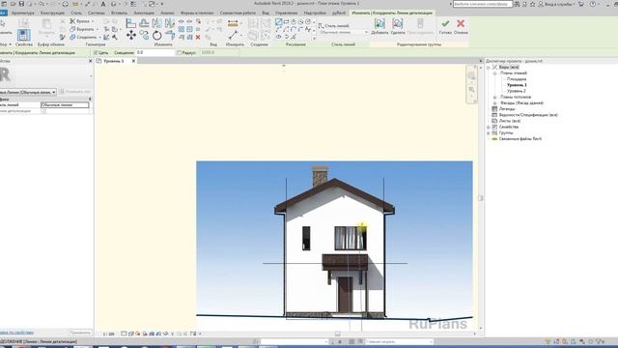Open the Help question mark icon
Image resolution: width=618 pixels, height=348 pixels.
coord(592,4)
